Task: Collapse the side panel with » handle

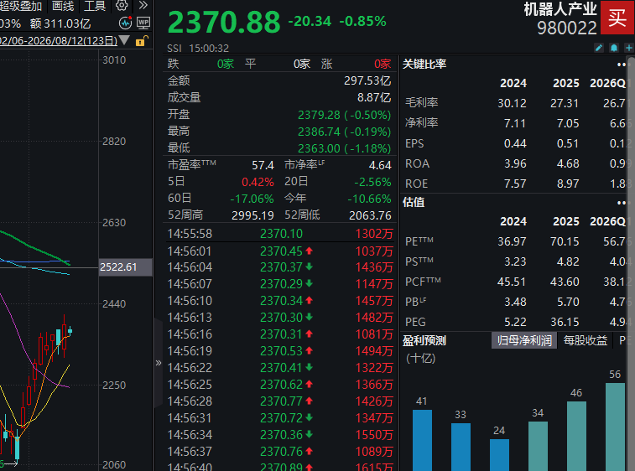Action: 159,363
